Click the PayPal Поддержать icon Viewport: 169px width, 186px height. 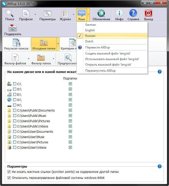[12, 28]
